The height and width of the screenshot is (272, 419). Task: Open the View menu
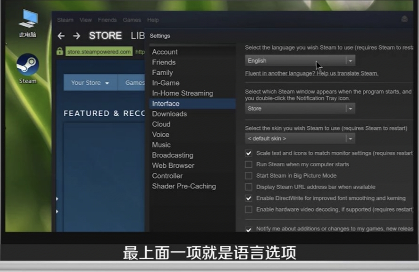point(85,20)
